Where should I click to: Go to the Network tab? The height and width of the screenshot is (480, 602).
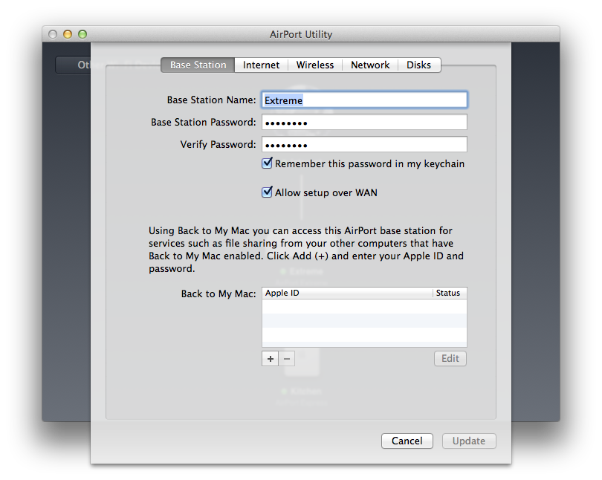tap(370, 65)
